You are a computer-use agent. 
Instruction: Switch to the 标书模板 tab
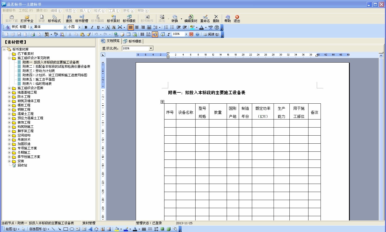tap(133, 41)
